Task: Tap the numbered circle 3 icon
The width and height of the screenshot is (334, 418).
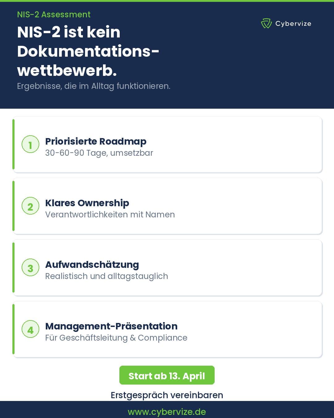Action: pos(30,268)
